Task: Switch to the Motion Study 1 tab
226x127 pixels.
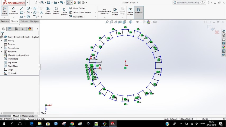Action: (x=29, y=116)
